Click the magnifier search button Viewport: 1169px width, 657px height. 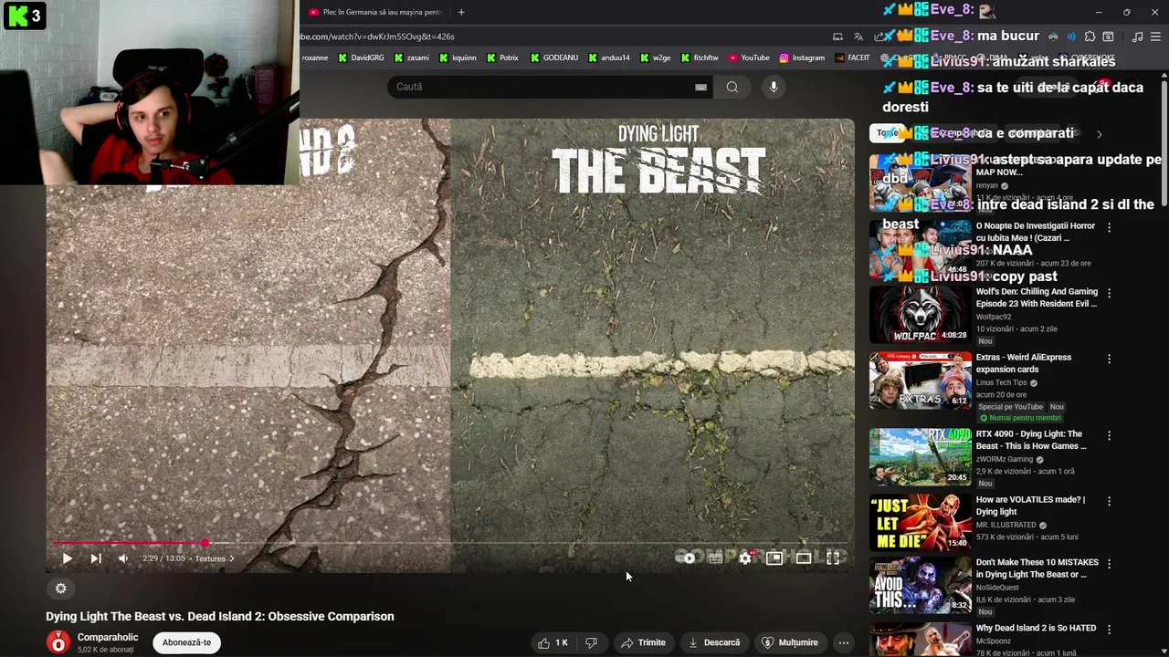[x=732, y=87]
